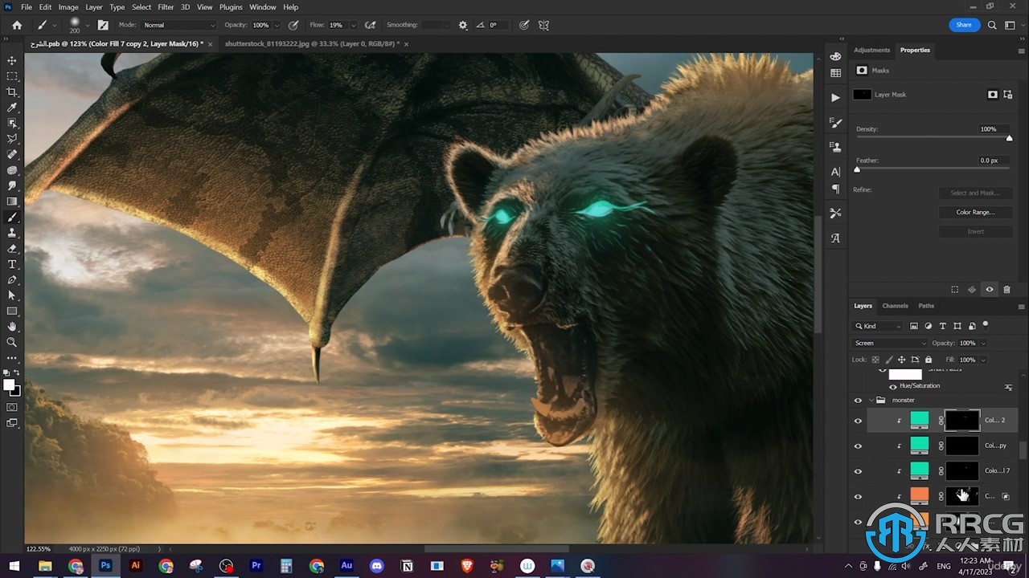Open the layer Fill dropdown arrow
1029x578 pixels.
(983, 360)
